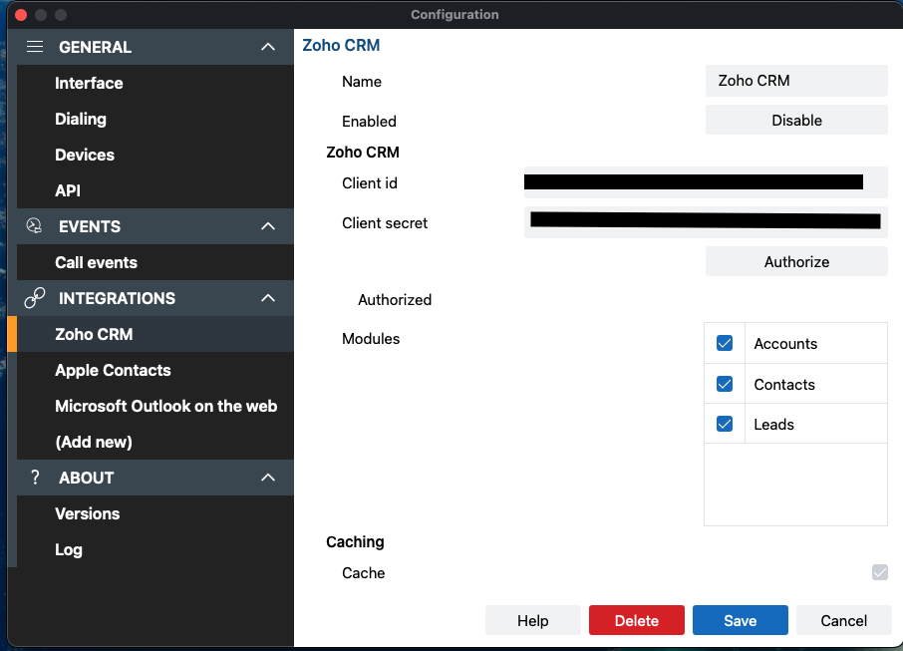
Task: Open the Apple Contacts integration
Action: pyautogui.click(x=155, y=370)
